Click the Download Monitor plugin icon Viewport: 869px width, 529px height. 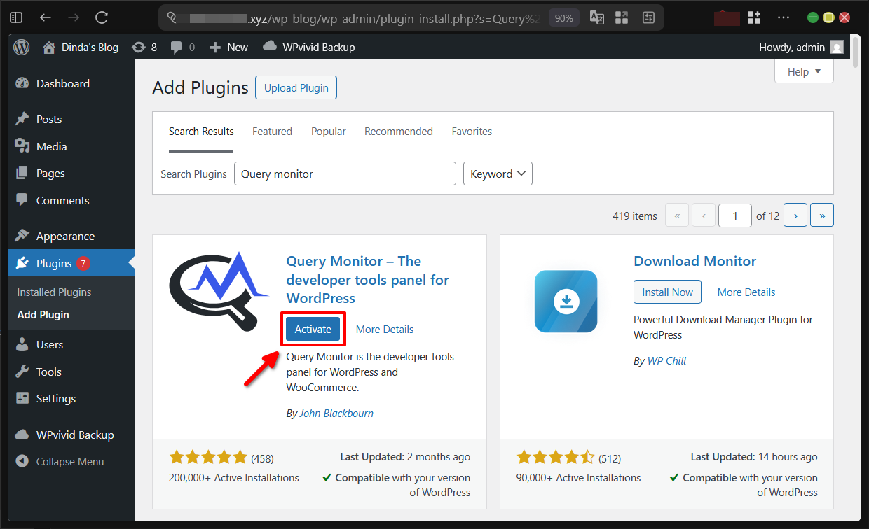click(x=566, y=302)
